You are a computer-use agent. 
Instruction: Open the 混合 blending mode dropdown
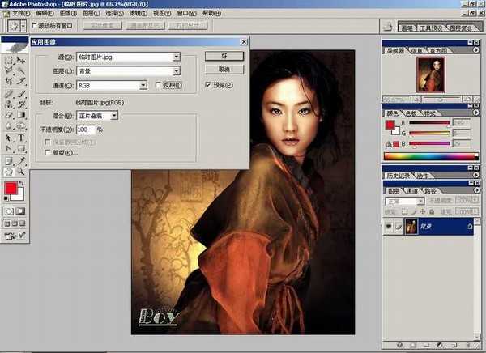coord(114,116)
